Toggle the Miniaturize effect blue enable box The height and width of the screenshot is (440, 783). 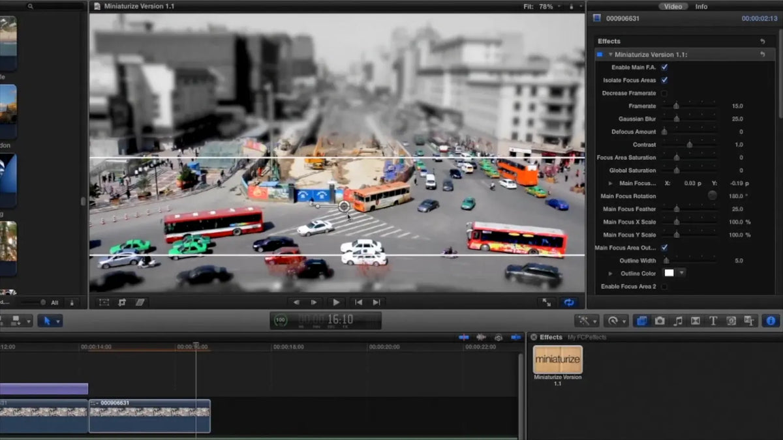coord(600,55)
